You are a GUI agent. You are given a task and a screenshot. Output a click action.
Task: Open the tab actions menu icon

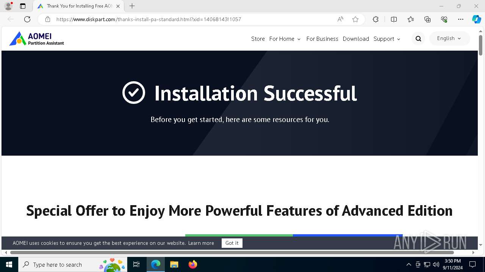click(23, 6)
